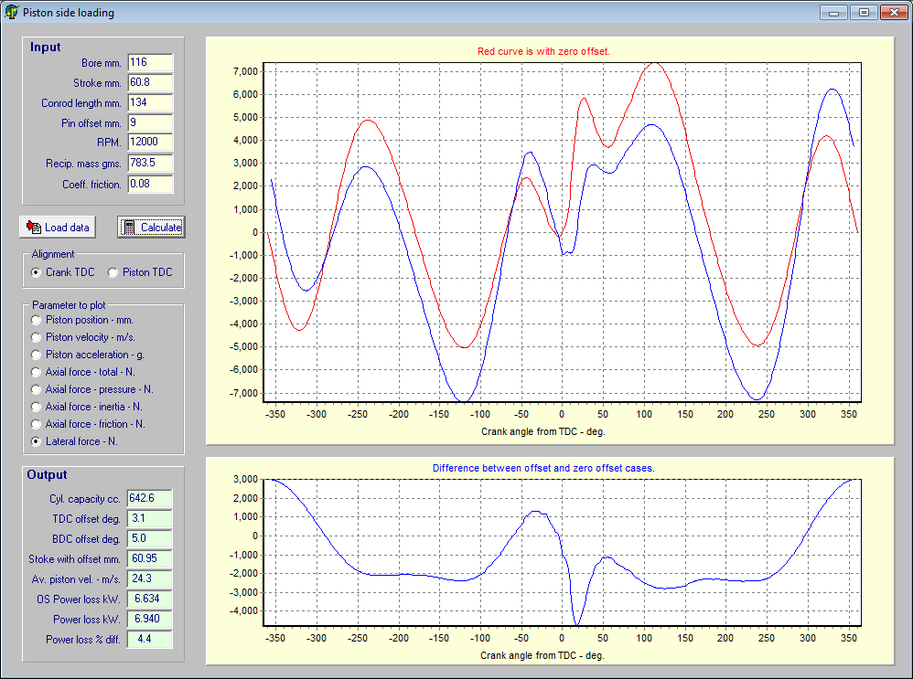Choose Piston velocity - m/s. parameter

(37, 337)
